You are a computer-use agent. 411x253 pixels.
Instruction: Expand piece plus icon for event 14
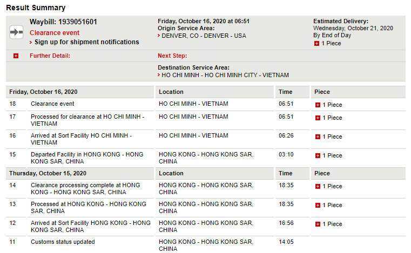[x=318, y=186]
